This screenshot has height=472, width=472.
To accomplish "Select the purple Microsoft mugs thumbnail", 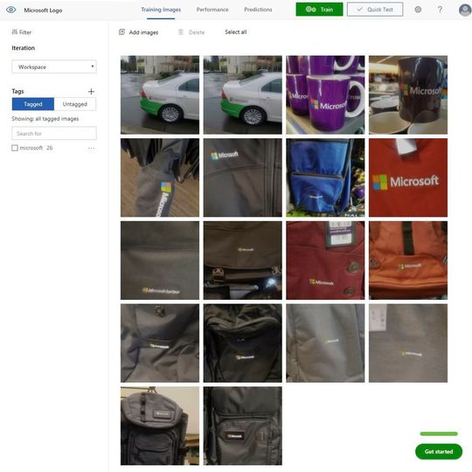I will point(325,94).
